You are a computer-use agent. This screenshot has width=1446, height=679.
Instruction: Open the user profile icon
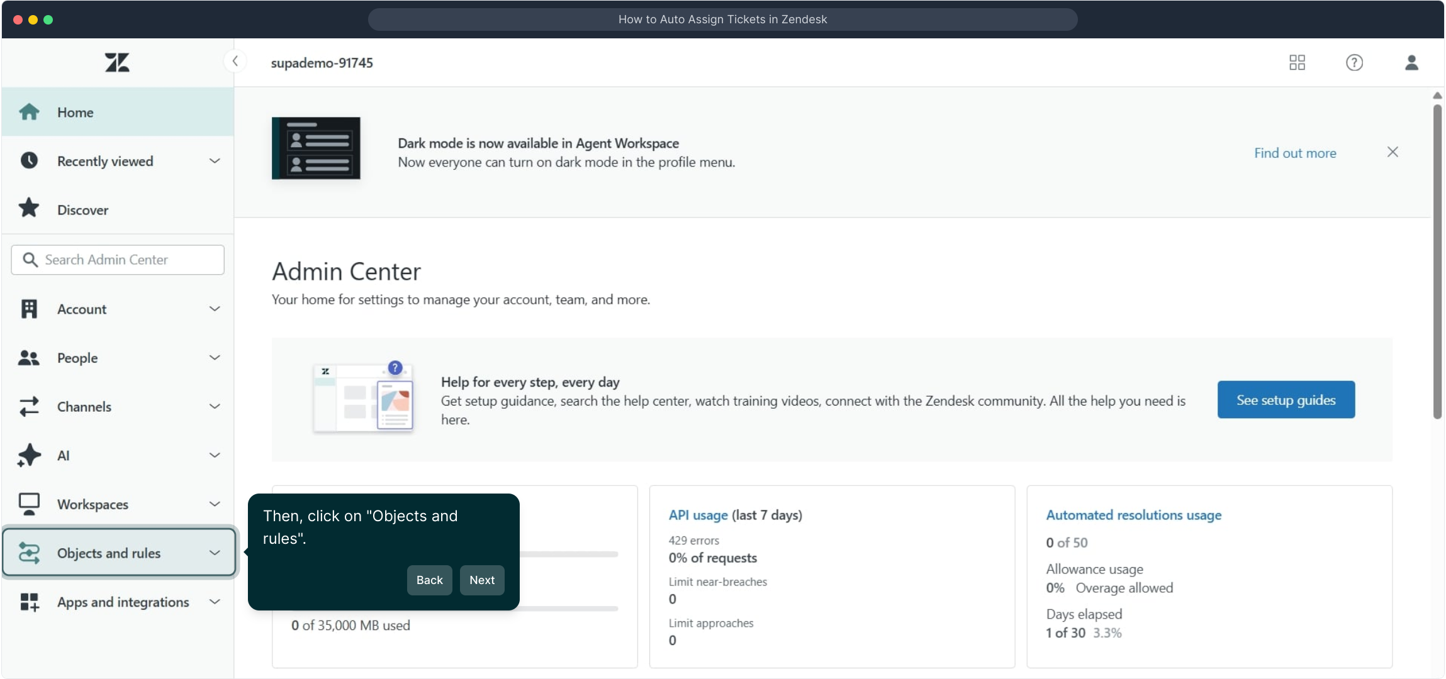click(1411, 62)
